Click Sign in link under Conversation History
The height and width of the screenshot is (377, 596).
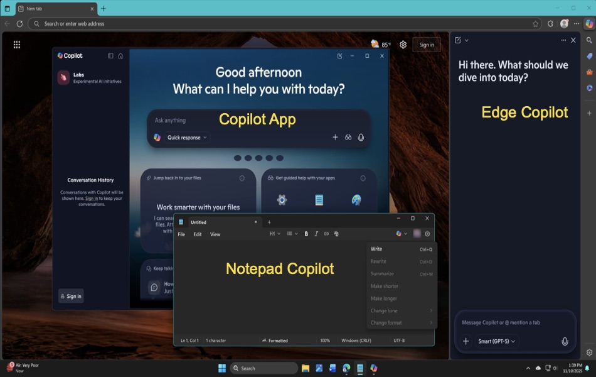point(92,199)
